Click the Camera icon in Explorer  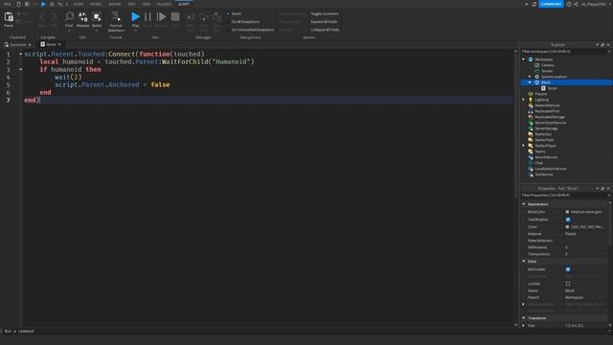536,65
